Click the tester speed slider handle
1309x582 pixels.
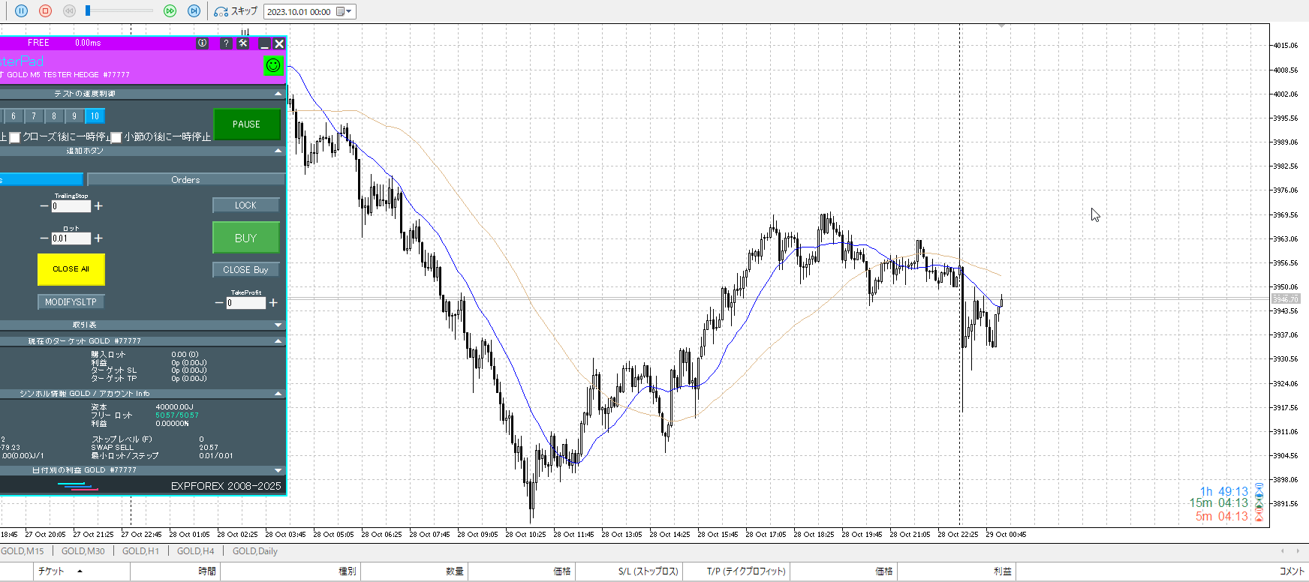click(88, 10)
